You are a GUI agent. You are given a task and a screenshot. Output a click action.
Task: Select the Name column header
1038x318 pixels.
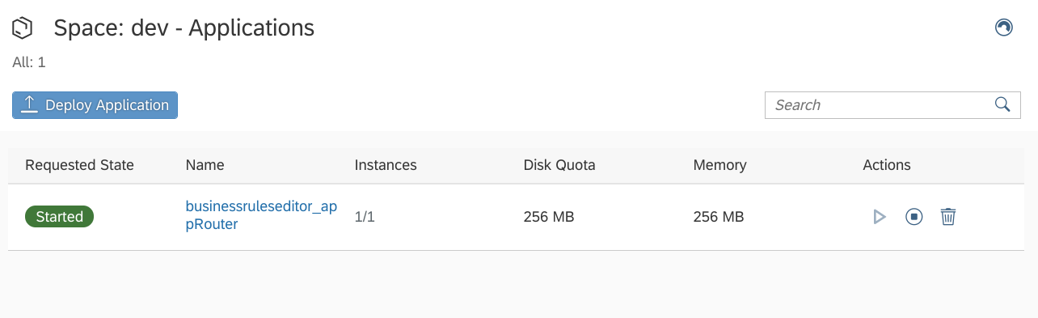click(x=205, y=165)
